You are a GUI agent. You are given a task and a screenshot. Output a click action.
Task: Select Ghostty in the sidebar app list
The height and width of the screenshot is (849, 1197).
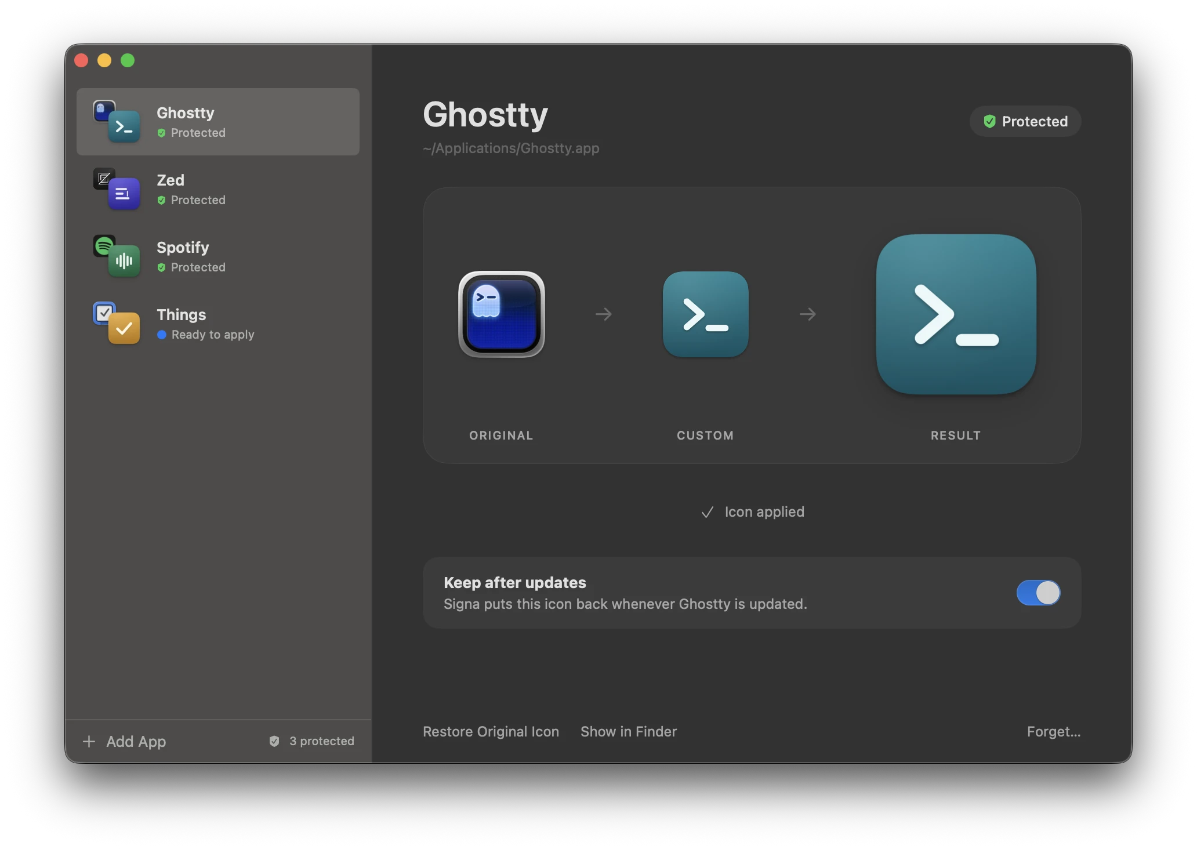[217, 122]
